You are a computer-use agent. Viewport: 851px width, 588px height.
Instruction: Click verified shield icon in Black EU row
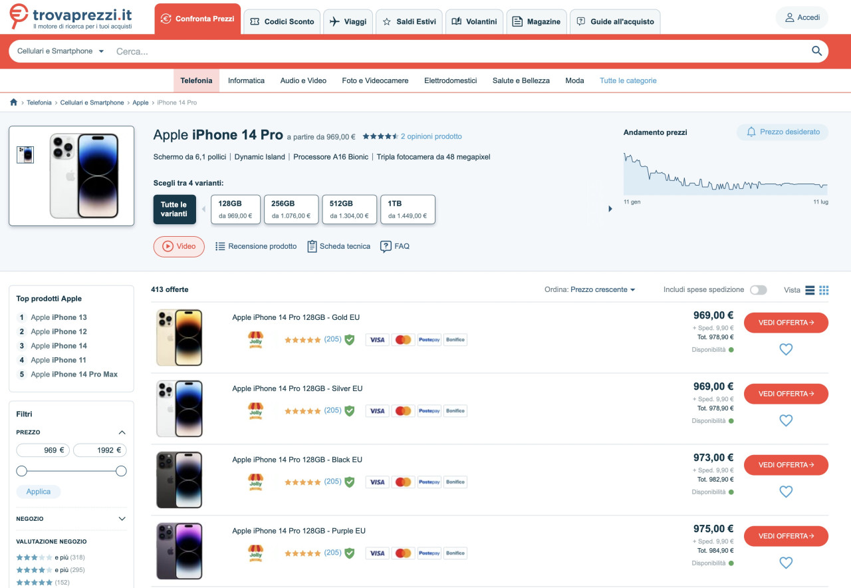pos(350,482)
